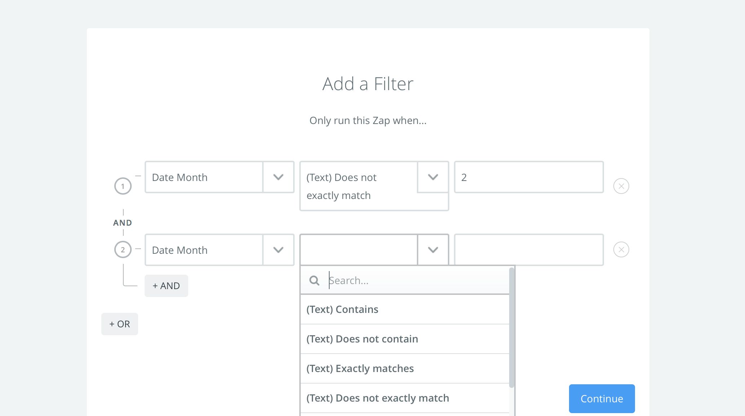Choose (Text) Exactly matches option
This screenshot has width=745, height=416.
point(405,368)
